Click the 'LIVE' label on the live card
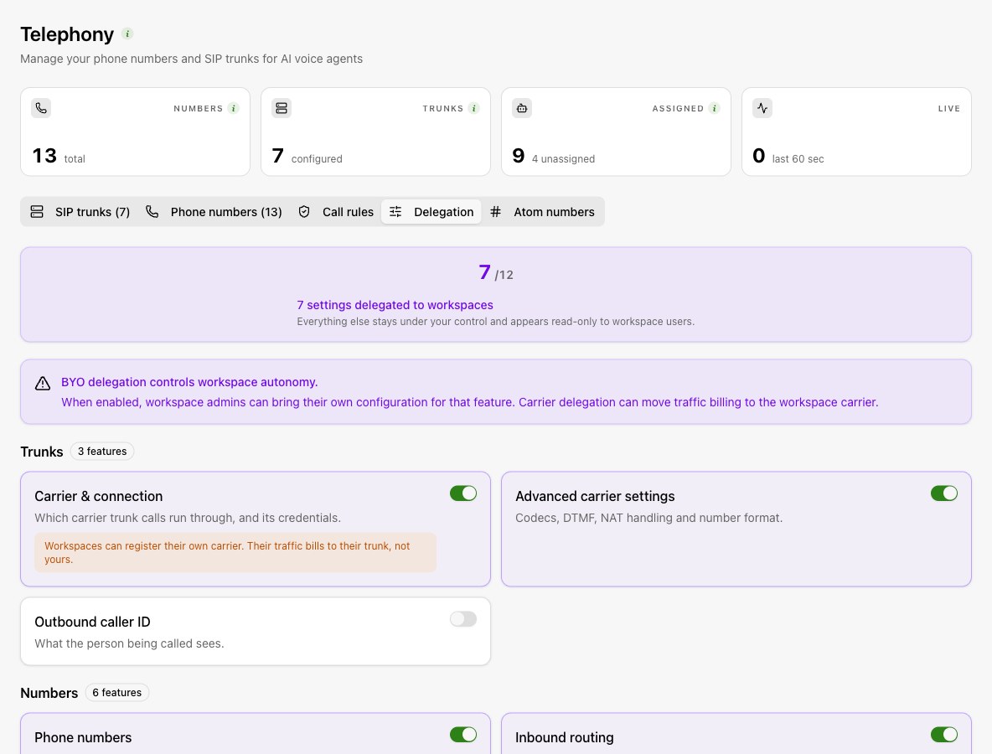 click(x=949, y=109)
